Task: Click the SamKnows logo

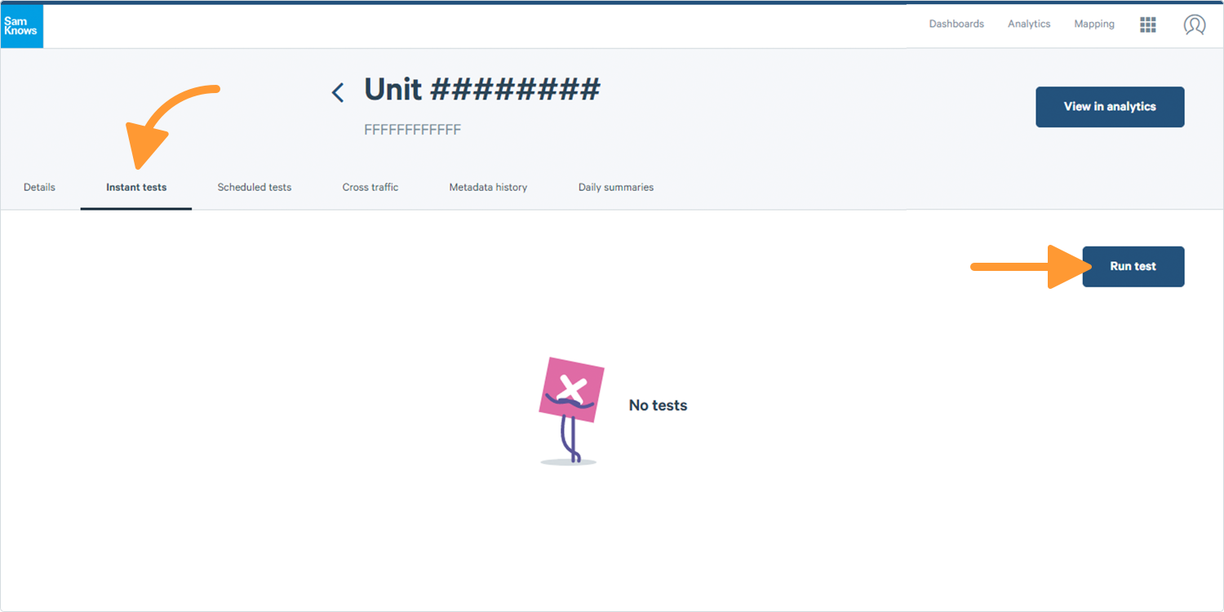Action: click(21, 26)
